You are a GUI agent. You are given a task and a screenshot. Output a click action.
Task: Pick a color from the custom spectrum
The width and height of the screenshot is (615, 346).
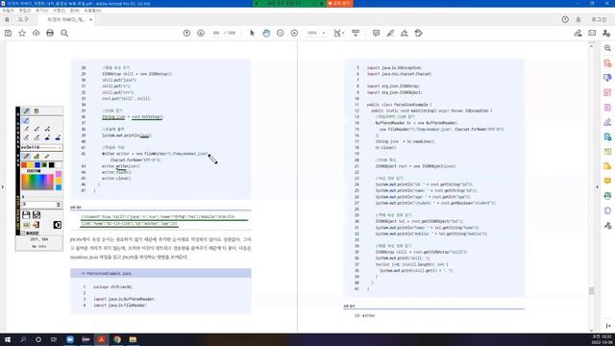(x=37, y=182)
